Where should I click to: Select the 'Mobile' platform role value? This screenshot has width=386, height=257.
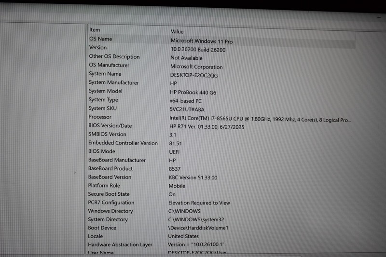pyautogui.click(x=177, y=186)
